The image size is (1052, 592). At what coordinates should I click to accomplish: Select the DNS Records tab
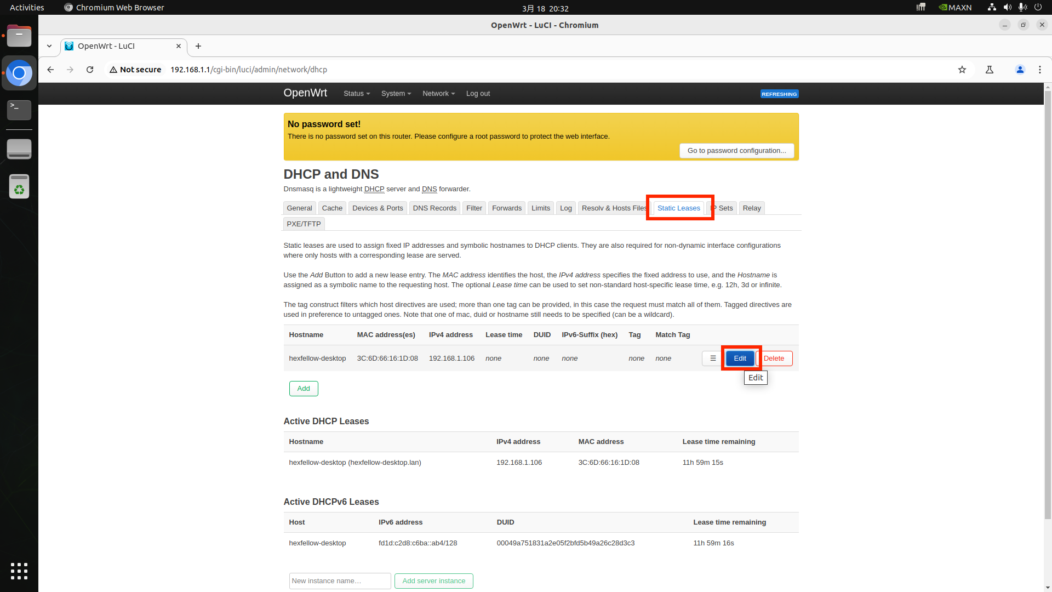click(434, 208)
